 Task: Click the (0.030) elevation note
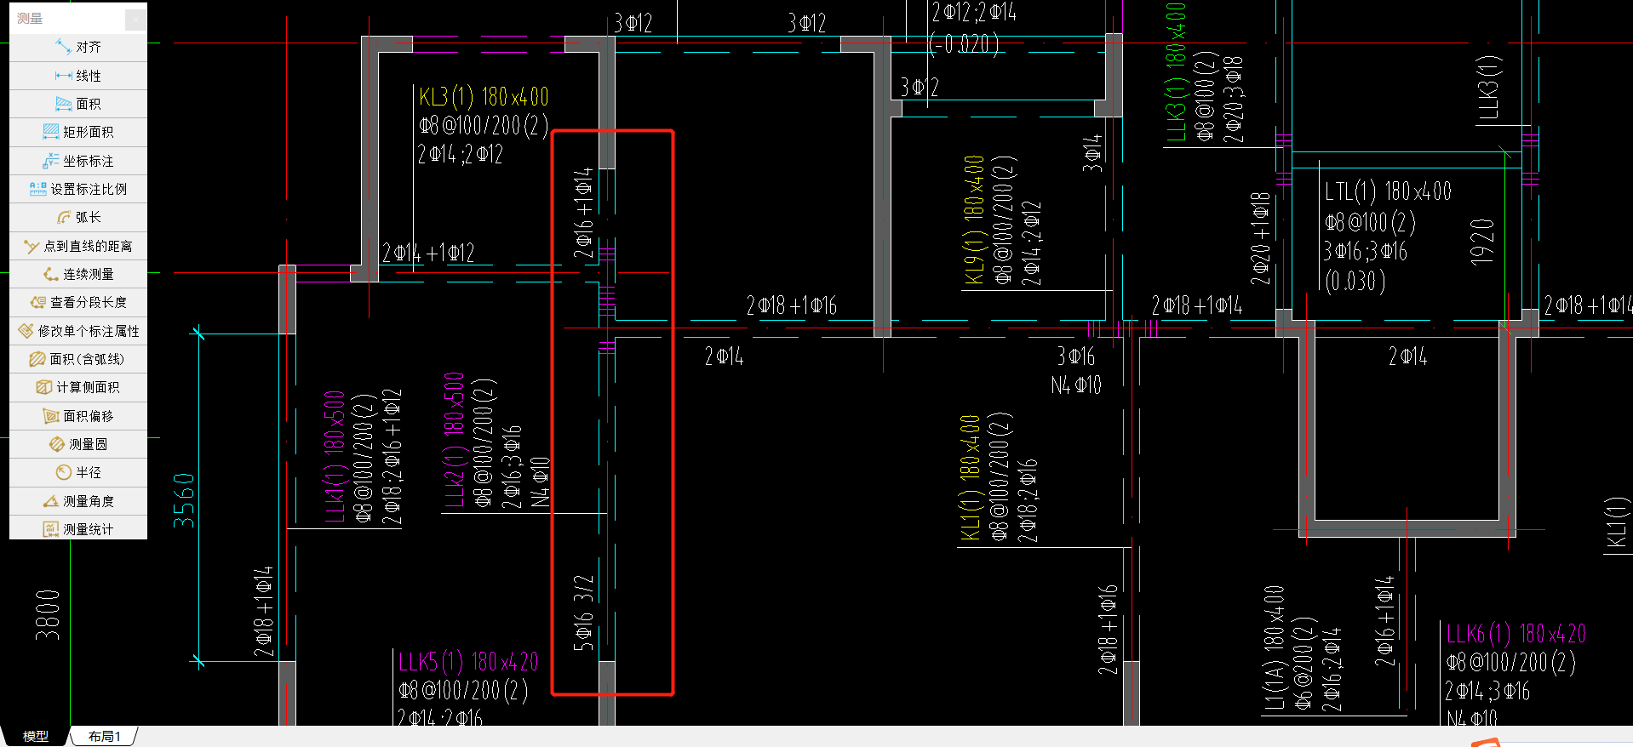(1355, 281)
